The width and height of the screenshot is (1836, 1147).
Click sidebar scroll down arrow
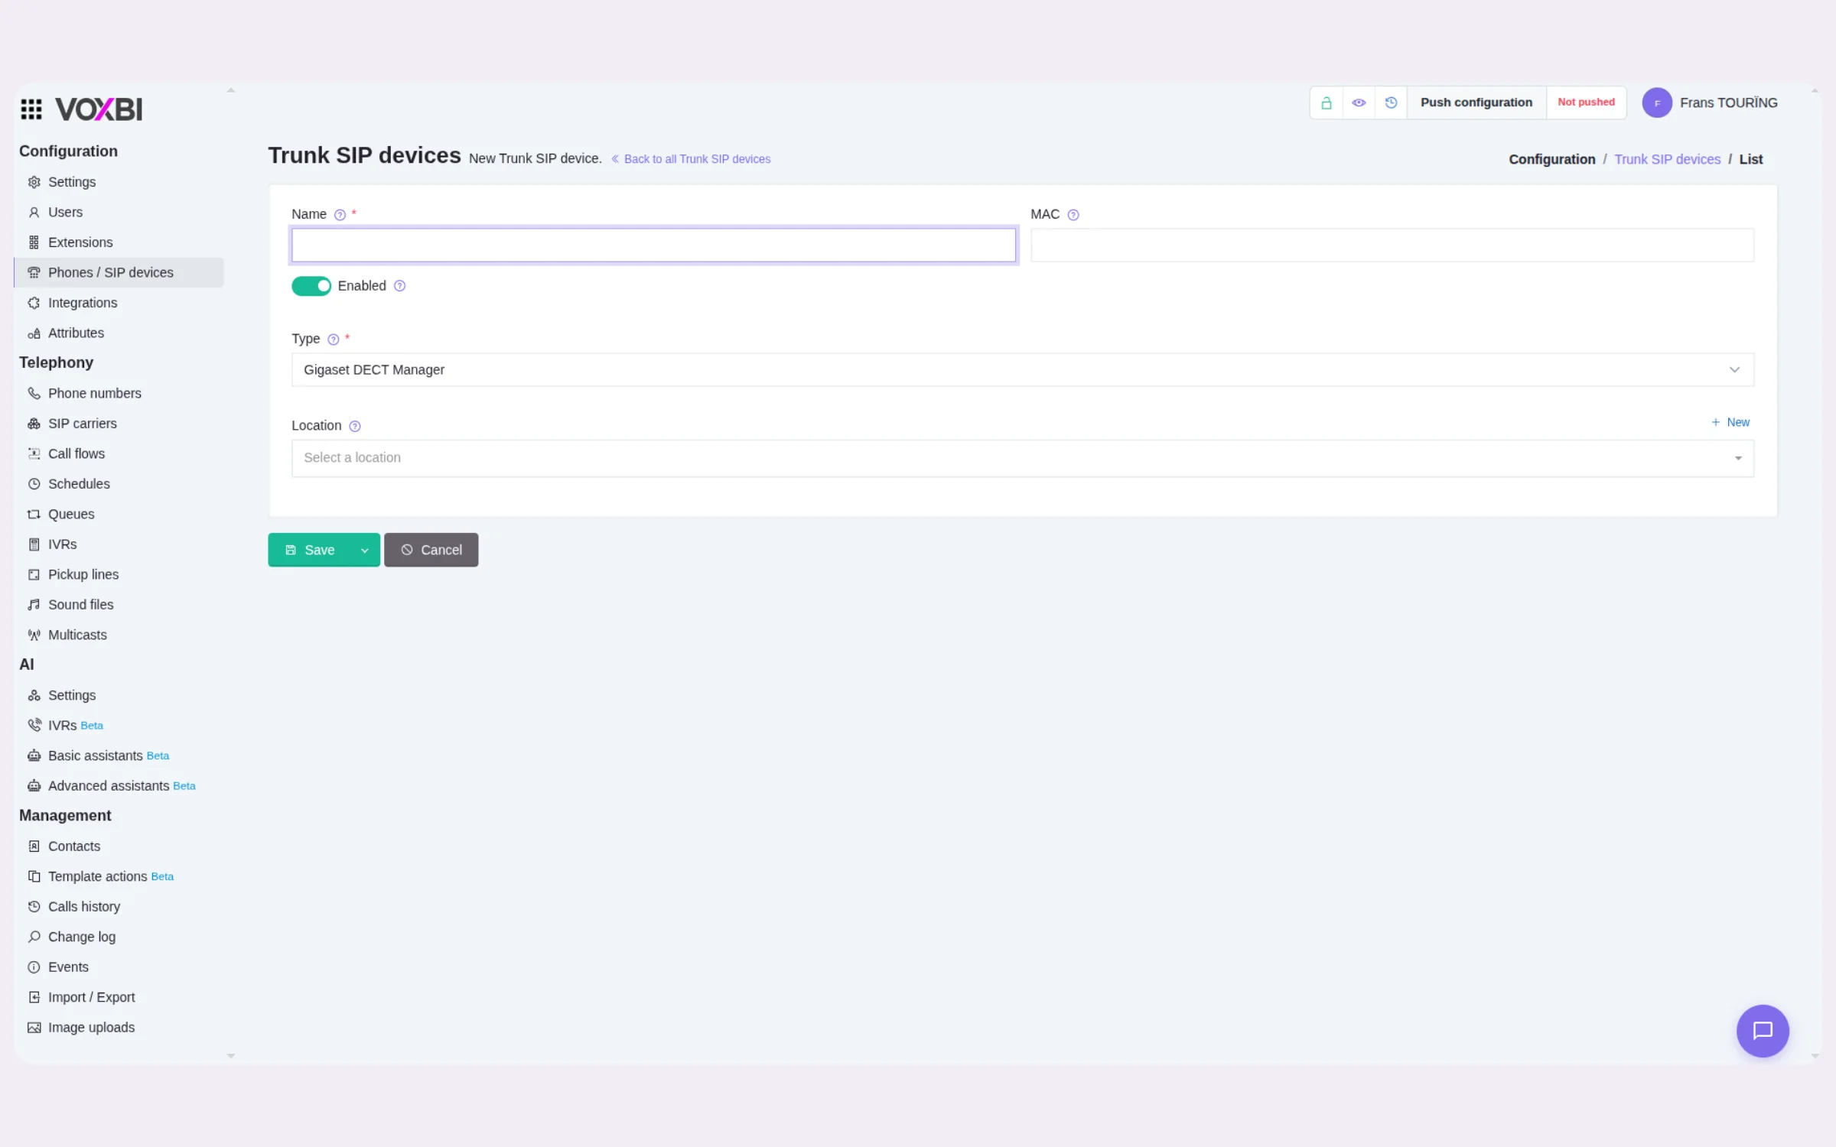(231, 1056)
